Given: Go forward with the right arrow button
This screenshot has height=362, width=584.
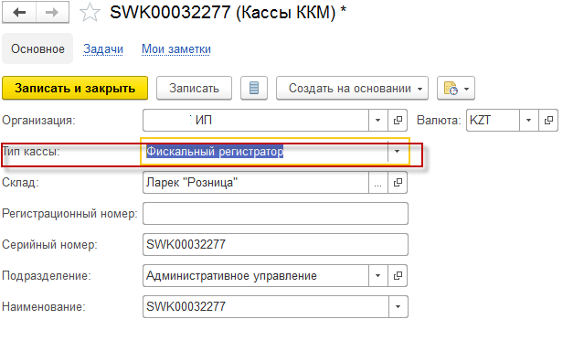Looking at the screenshot, I should [52, 12].
